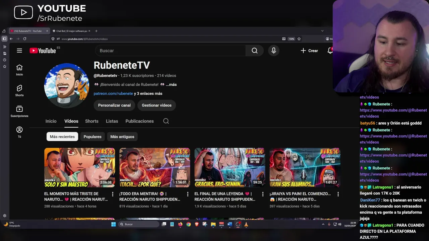The image size is (429, 241).
Task: Open OBS Studio from the taskbar
Action: click(x=238, y=224)
